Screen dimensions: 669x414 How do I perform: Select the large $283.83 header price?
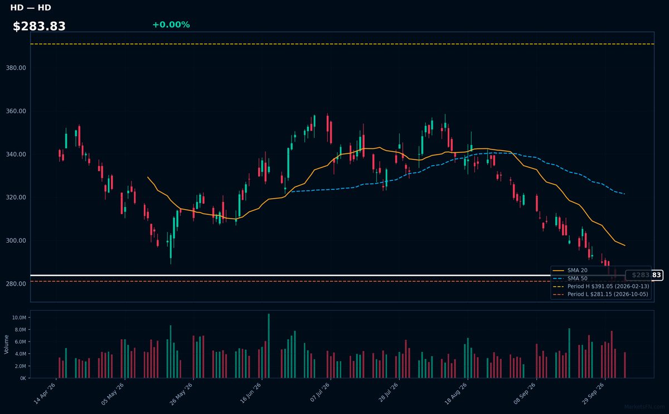(x=39, y=26)
